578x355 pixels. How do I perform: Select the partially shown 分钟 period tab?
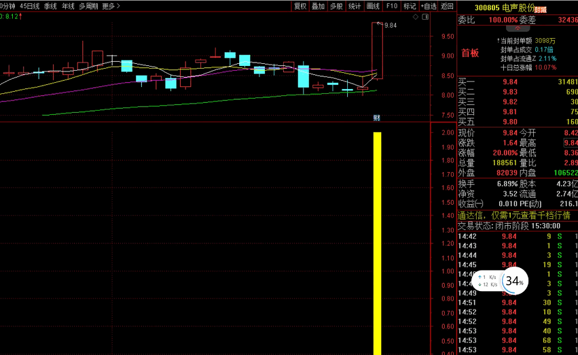[7, 6]
